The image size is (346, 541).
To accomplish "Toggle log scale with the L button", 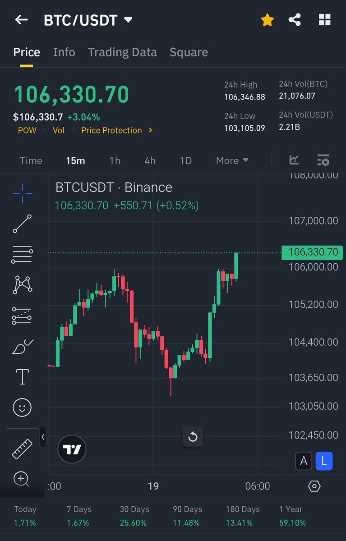I will coord(324,461).
